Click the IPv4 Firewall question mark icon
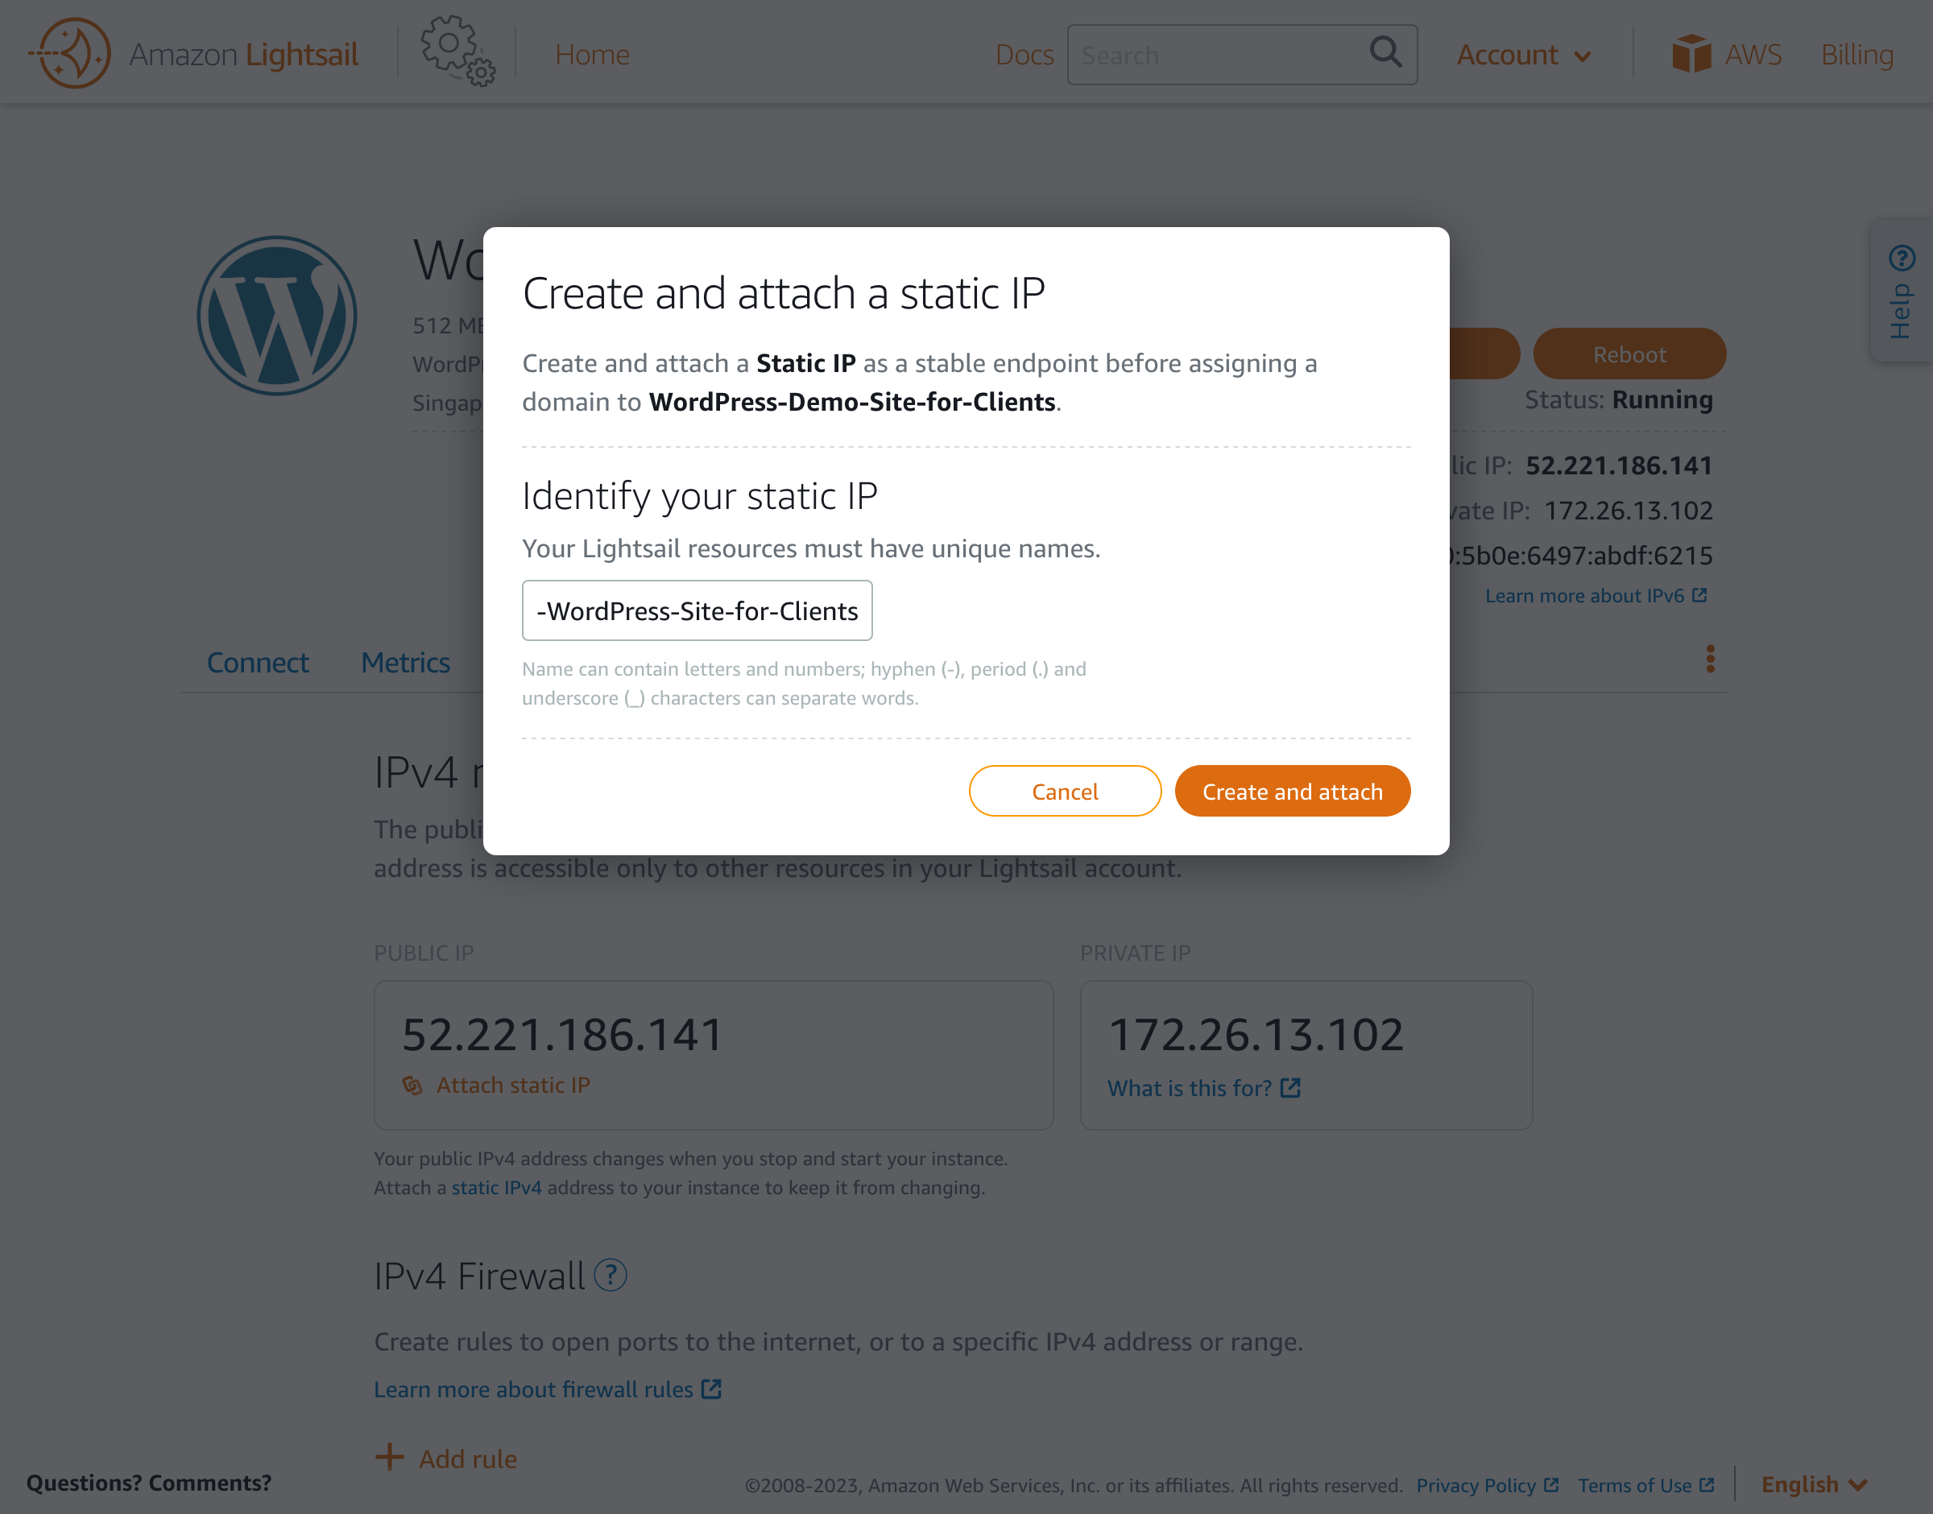The width and height of the screenshot is (1933, 1514). tap(611, 1276)
